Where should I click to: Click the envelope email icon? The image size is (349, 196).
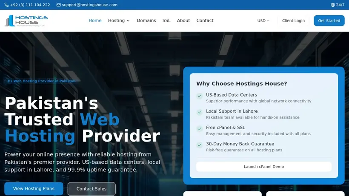pos(59,5)
